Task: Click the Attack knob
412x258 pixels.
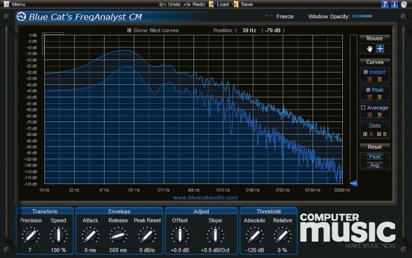Action: (90, 235)
